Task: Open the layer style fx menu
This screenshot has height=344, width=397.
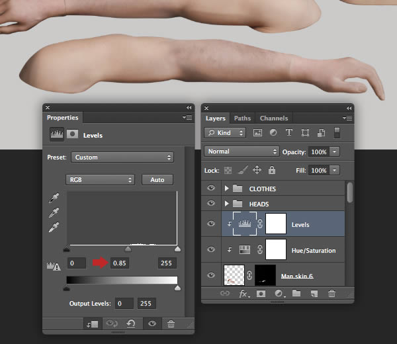Action: (243, 294)
